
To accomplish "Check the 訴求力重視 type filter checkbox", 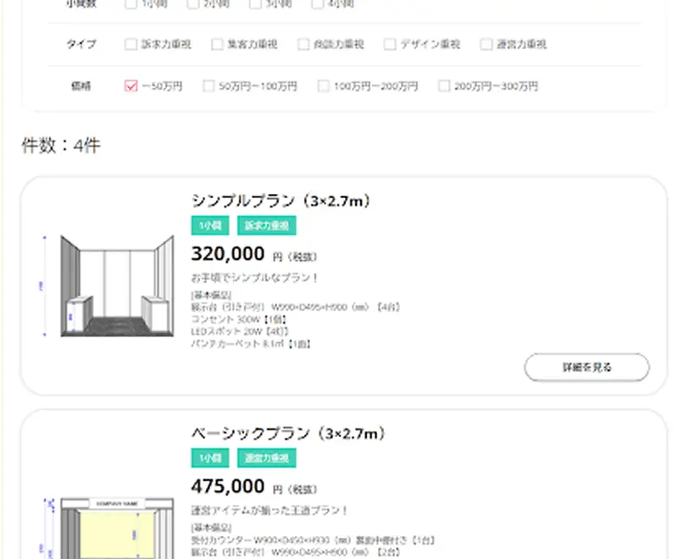I will 131,44.
